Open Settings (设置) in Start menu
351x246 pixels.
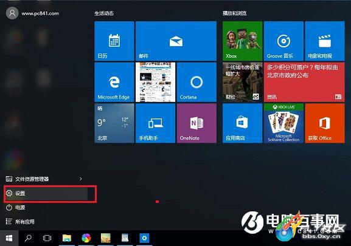coord(46,194)
